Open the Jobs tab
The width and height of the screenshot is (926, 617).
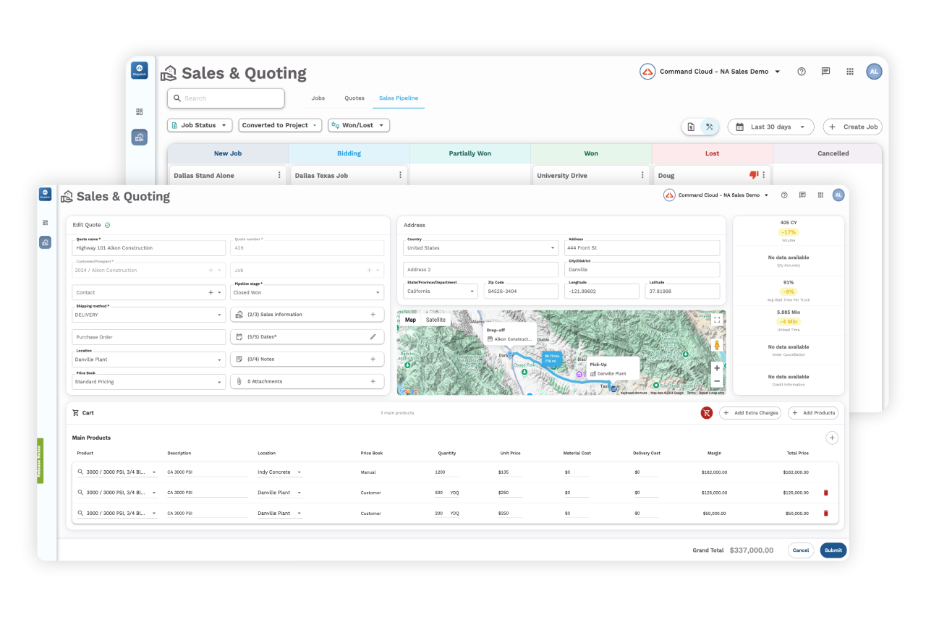318,98
